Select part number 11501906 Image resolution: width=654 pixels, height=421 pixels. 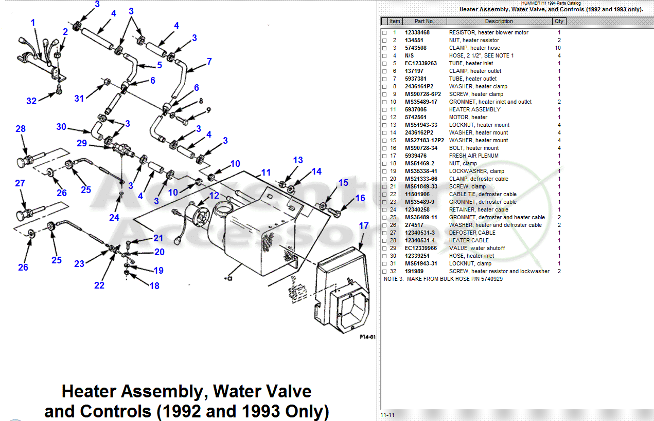(x=417, y=194)
